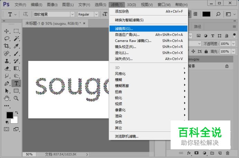This screenshot has width=239, height=158.
Task: Select the Lasso tool
Action: (x=7, y=39)
